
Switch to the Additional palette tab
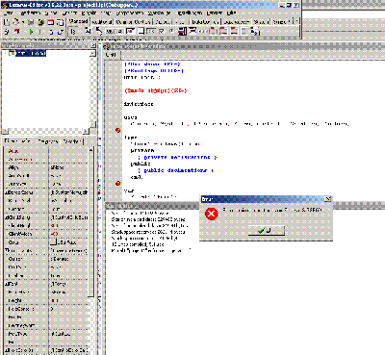point(102,22)
